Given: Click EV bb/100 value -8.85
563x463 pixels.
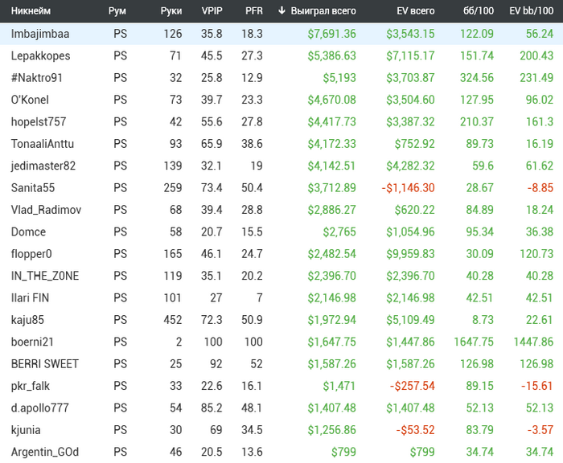Looking at the screenshot, I should [540, 188].
